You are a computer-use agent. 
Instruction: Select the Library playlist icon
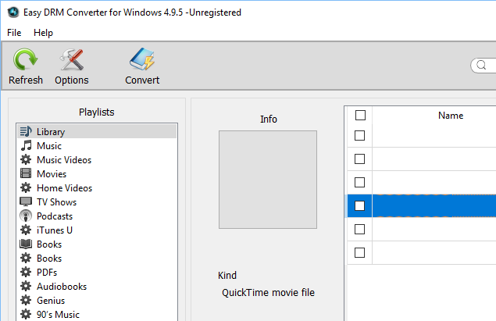click(x=26, y=131)
